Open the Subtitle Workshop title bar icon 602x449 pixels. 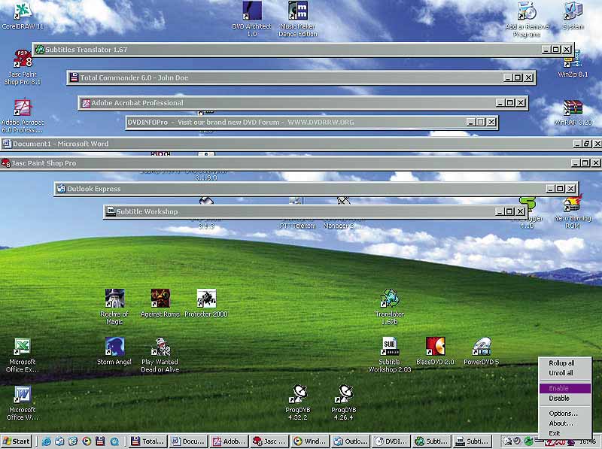click(x=111, y=211)
